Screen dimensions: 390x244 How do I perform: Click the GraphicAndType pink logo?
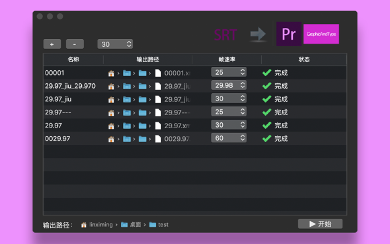(321, 34)
